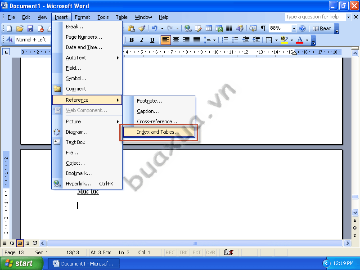Toggle Justify paragraph alignment
This screenshot has height=270, width=360.
(x=197, y=40)
